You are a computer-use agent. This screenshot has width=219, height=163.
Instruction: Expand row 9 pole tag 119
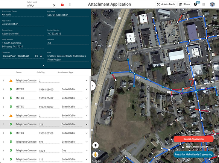pyautogui.click(x=87, y=159)
